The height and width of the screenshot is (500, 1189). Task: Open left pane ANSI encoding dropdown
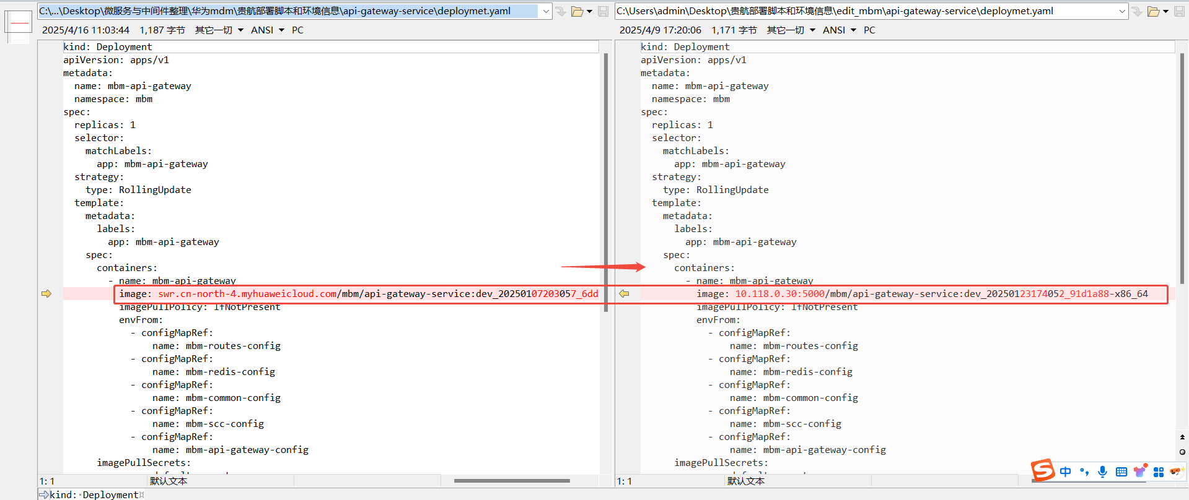[x=268, y=30]
